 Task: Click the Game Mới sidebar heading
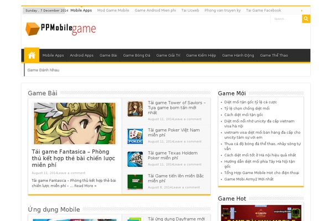point(232,93)
